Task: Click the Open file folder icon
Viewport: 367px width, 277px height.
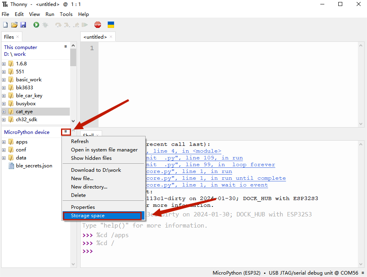Action: [x=14, y=25]
